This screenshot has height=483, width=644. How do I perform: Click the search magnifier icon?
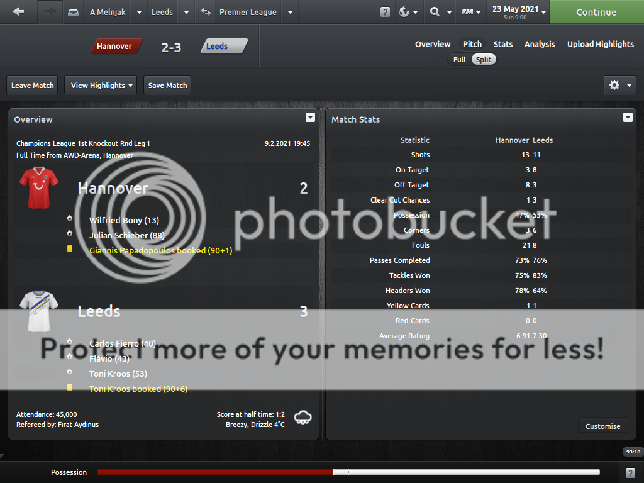point(435,12)
